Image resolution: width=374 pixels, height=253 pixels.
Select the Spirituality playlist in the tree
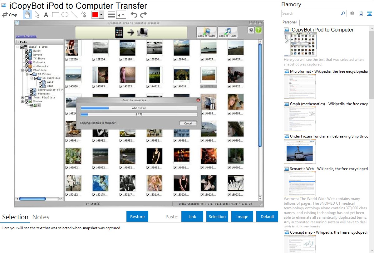(x=51, y=90)
